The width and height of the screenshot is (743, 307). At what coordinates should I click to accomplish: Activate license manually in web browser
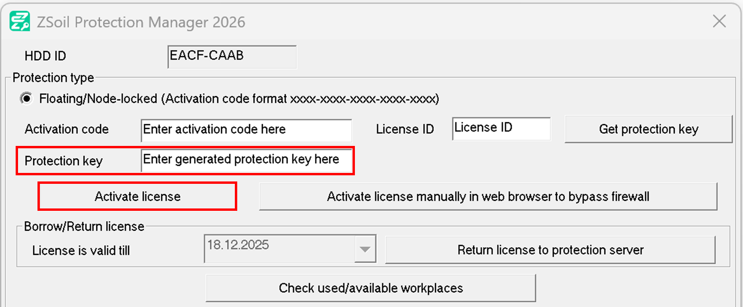(488, 196)
